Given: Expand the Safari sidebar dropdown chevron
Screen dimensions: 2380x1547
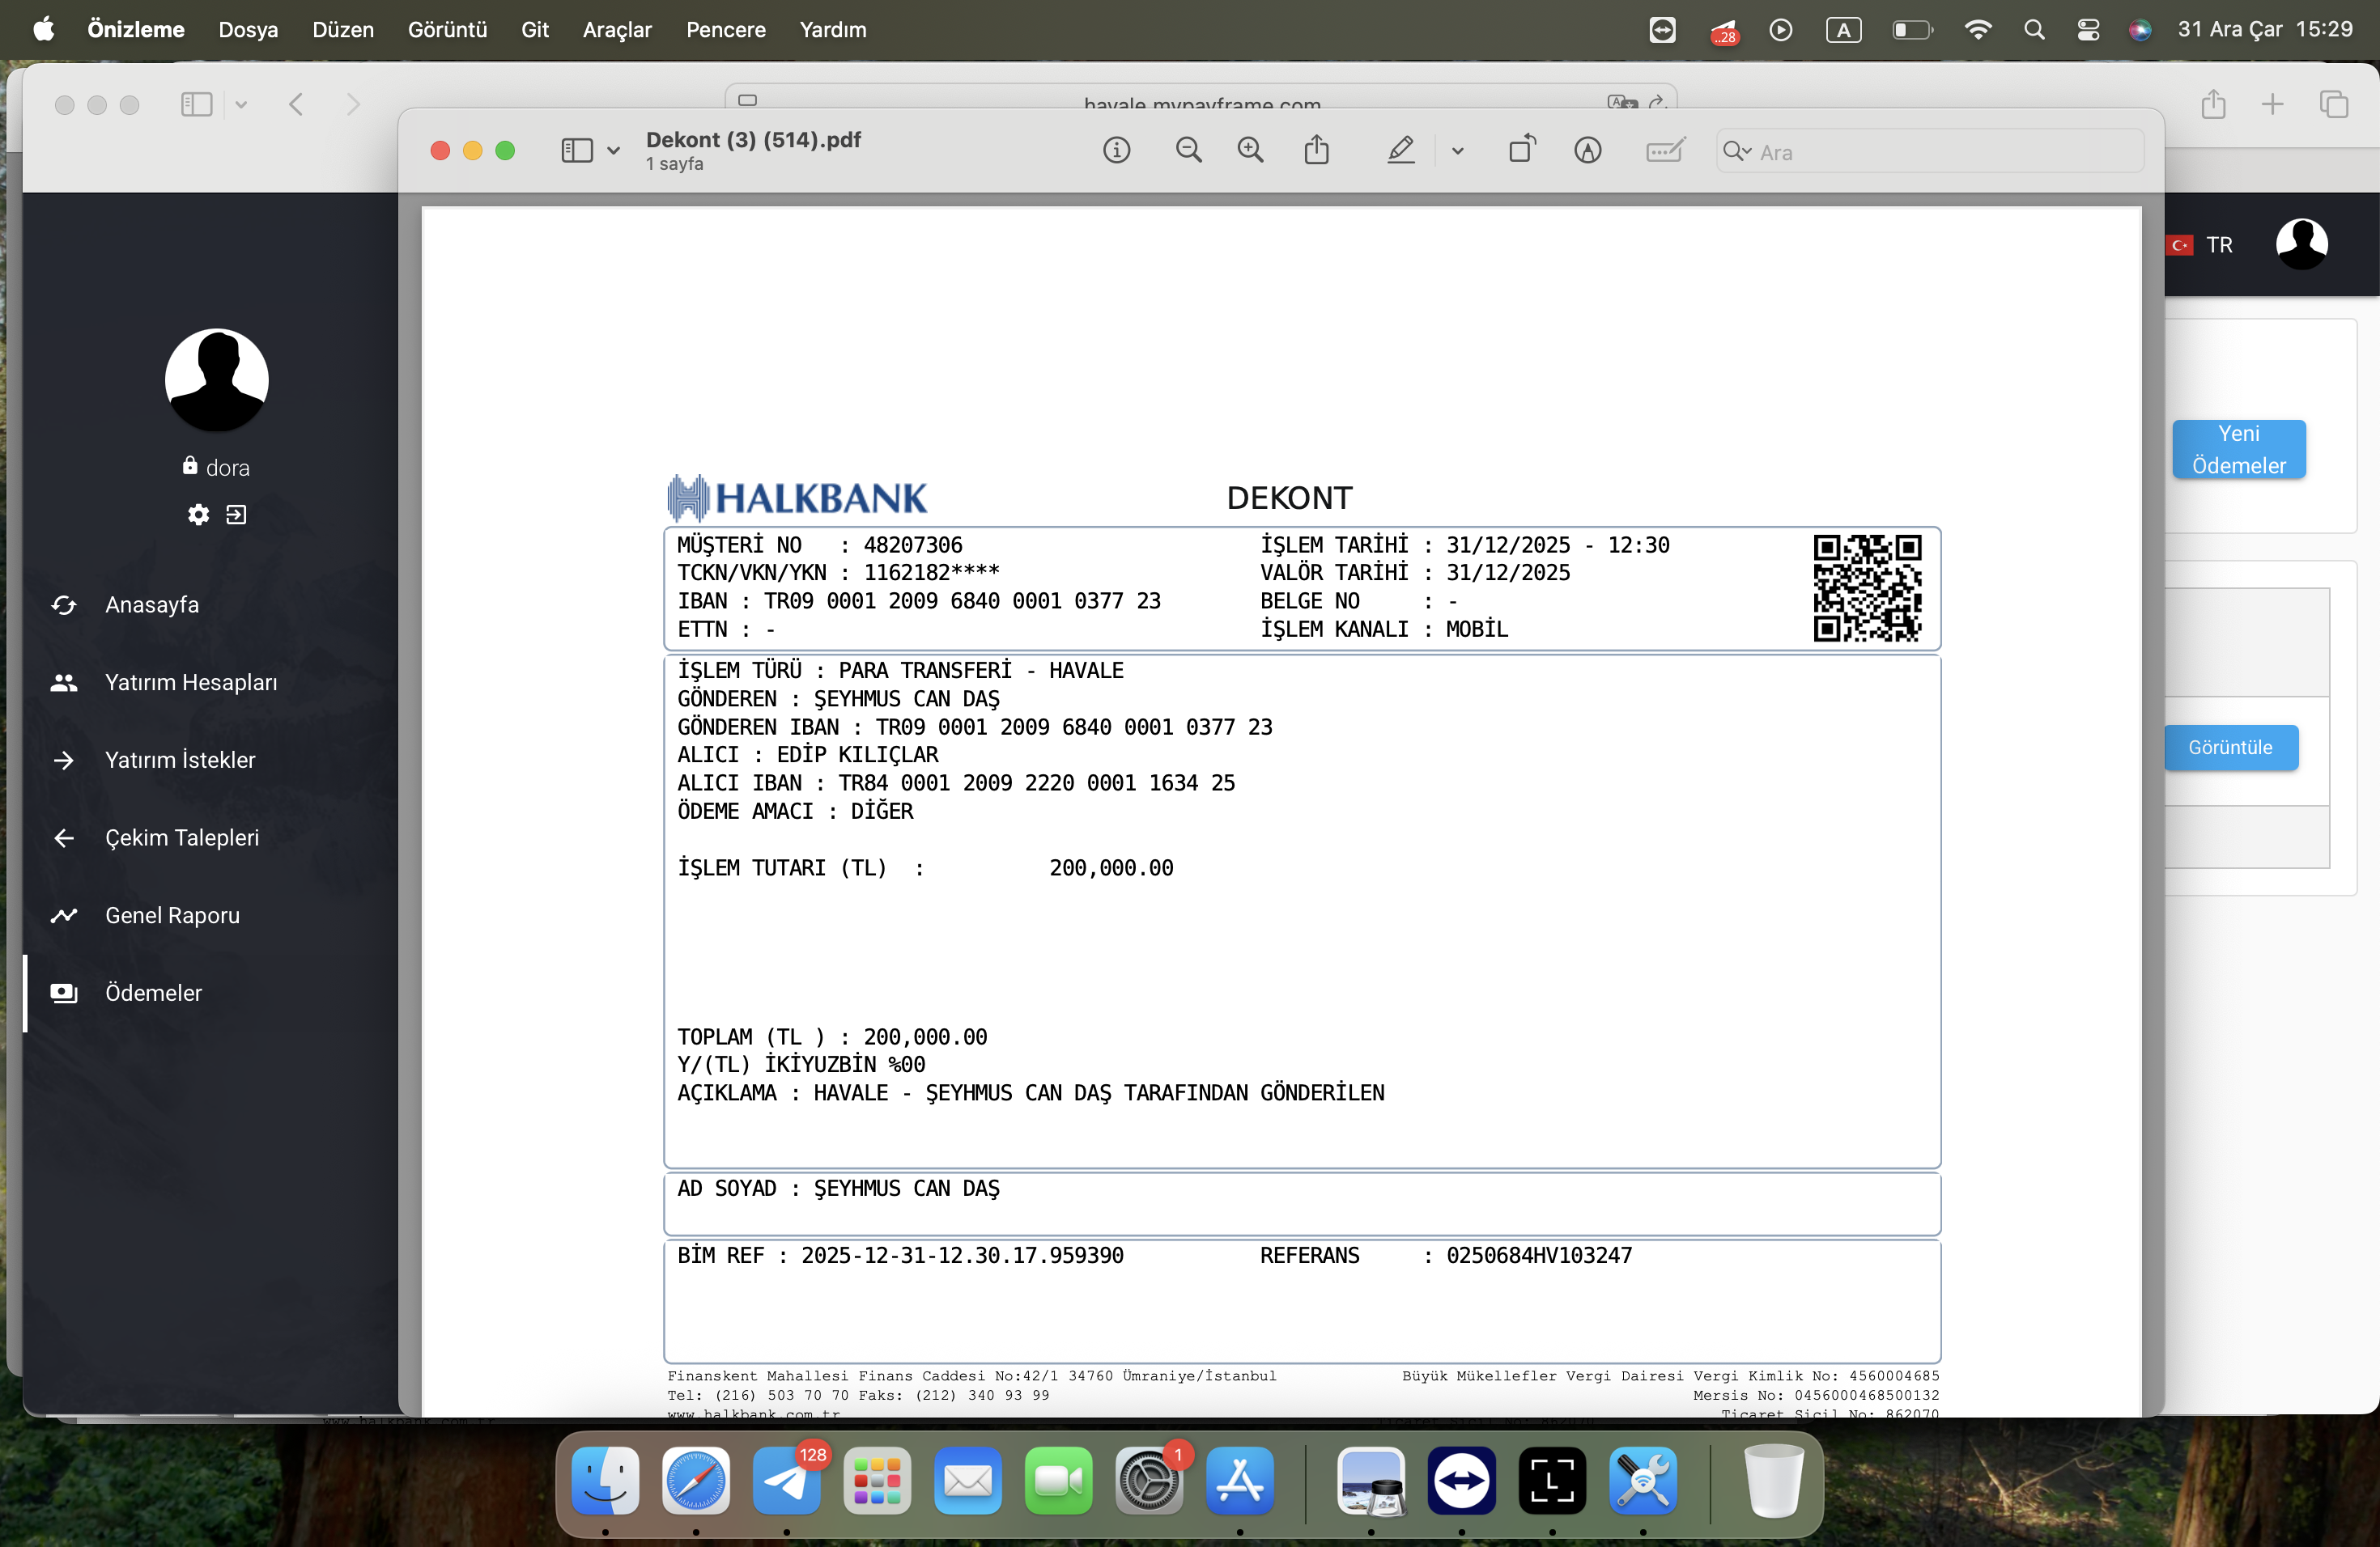Looking at the screenshot, I should [x=241, y=105].
